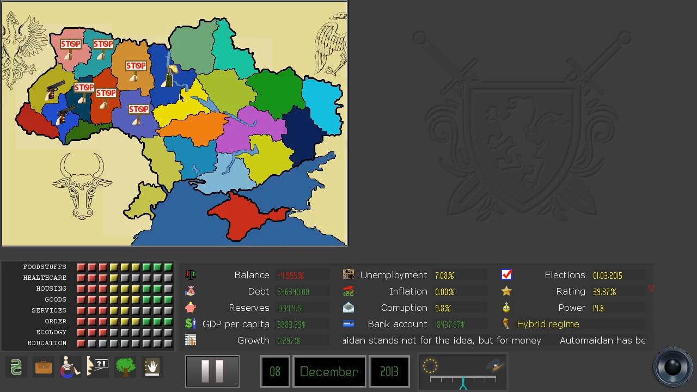
Task: Click the December month display
Action: 329,371
